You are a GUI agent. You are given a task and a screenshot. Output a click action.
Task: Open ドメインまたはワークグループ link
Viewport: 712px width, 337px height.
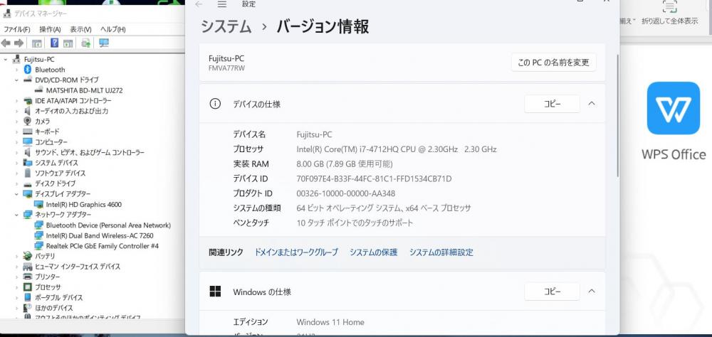pyautogui.click(x=296, y=252)
